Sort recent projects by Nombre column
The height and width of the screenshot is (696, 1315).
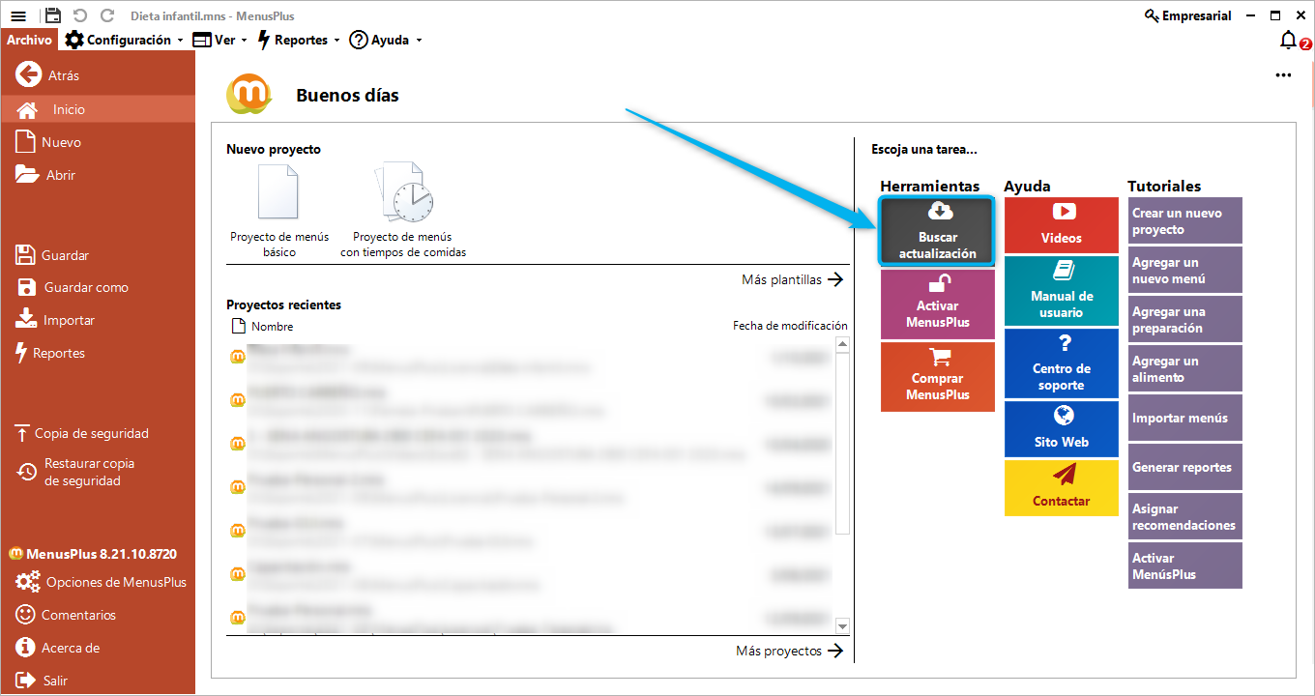(262, 327)
